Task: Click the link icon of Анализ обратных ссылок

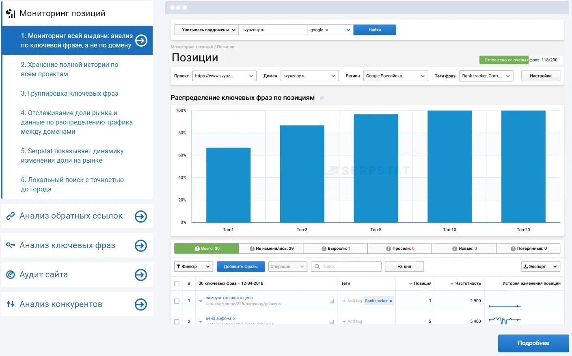Action: coord(11,216)
